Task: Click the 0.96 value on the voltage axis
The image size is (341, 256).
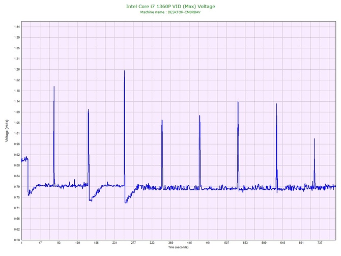Action: pos(17,144)
